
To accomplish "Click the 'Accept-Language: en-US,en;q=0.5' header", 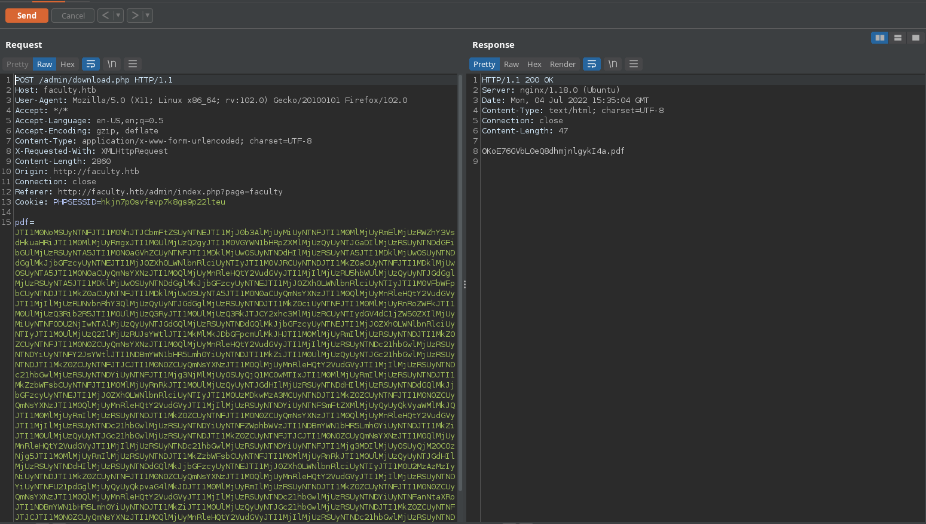I will pyautogui.click(x=89, y=120).
